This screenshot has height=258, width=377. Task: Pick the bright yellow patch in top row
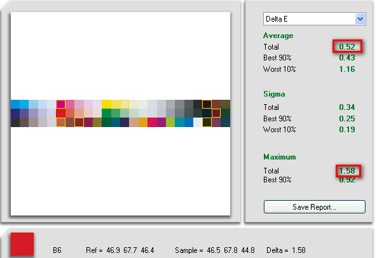tap(106, 104)
